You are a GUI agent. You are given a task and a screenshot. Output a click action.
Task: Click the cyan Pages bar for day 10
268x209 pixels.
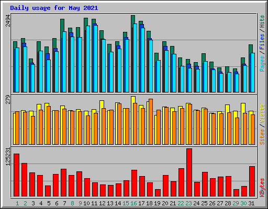point(88,59)
